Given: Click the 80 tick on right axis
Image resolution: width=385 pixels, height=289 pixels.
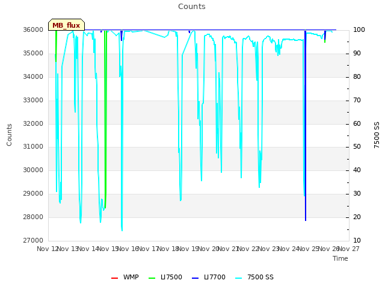Looking at the screenshot, I should point(357,76).
